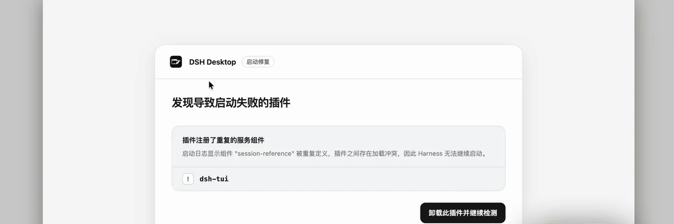
Task: Click the exclamation warning icon beside dsh-tui
Action: click(188, 179)
